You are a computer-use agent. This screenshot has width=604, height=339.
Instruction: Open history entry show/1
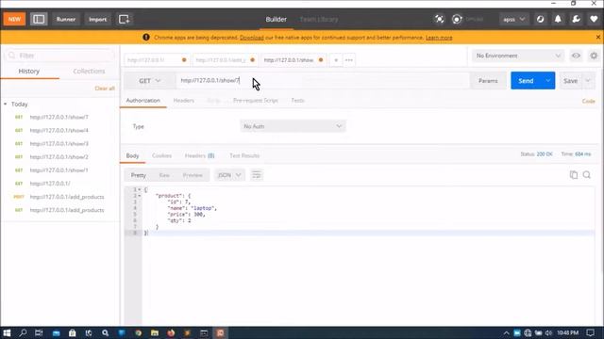pos(59,169)
